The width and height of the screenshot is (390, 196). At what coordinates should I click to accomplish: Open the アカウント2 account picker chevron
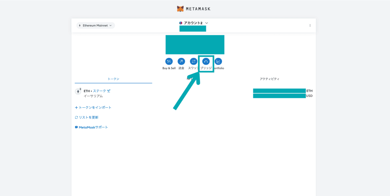(x=206, y=23)
